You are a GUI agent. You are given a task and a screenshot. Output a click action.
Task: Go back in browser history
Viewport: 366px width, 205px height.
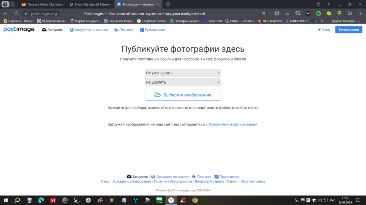click(5, 13)
